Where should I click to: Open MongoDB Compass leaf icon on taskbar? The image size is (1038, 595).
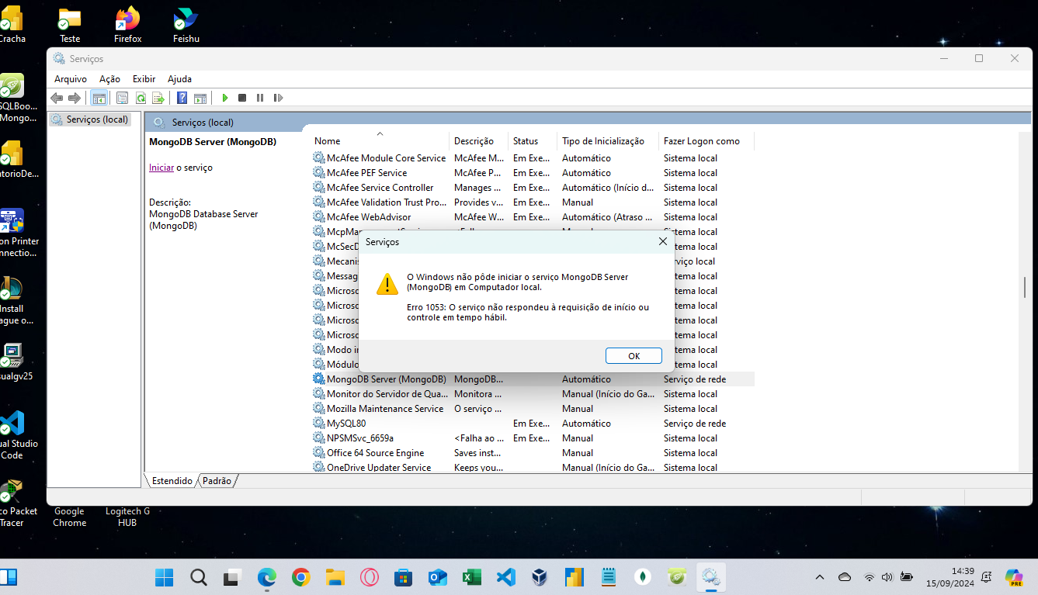[x=642, y=577]
